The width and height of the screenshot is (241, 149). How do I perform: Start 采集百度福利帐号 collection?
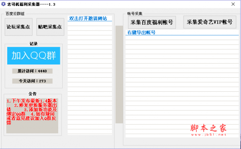[x=152, y=22]
